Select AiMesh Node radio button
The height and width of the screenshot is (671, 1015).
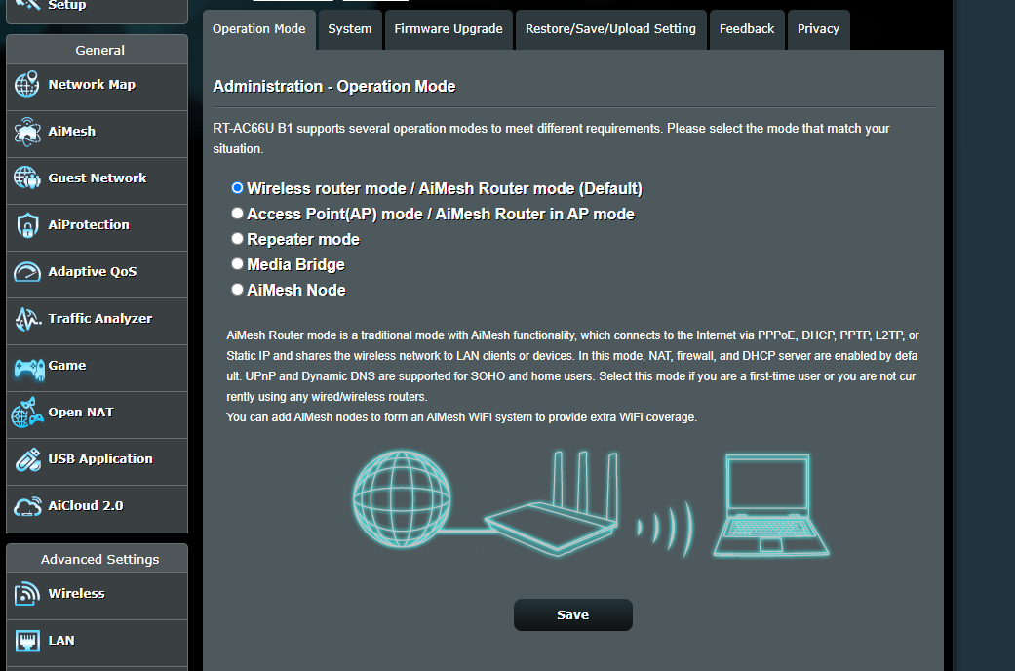point(238,289)
